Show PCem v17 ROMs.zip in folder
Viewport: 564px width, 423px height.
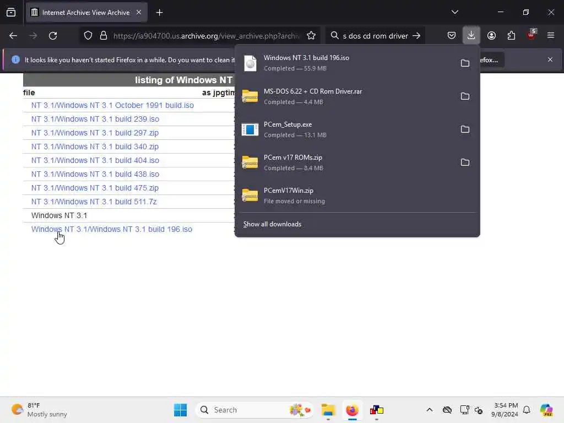[465, 162]
